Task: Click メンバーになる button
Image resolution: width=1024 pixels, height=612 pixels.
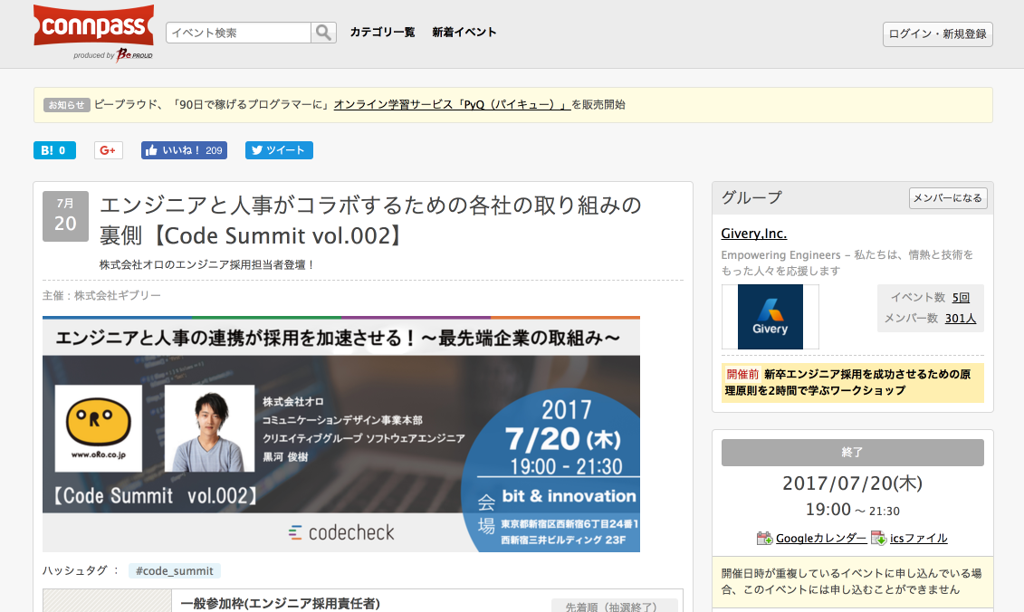Action: click(948, 198)
